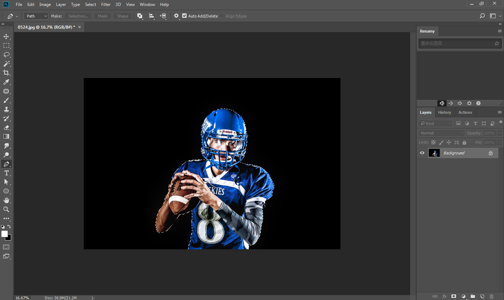Select the Smudge tool
This screenshot has width=504, height=300.
(6, 146)
